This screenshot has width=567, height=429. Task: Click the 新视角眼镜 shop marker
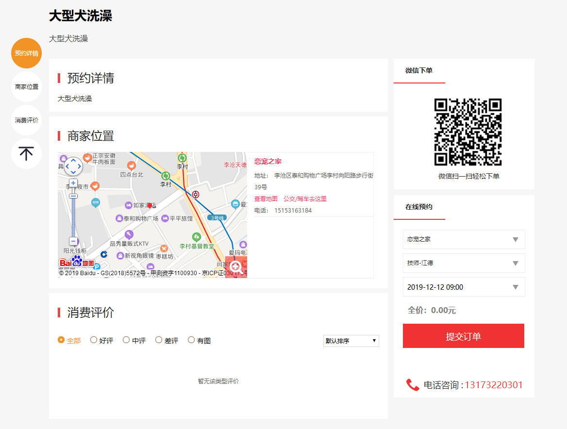[120, 256]
